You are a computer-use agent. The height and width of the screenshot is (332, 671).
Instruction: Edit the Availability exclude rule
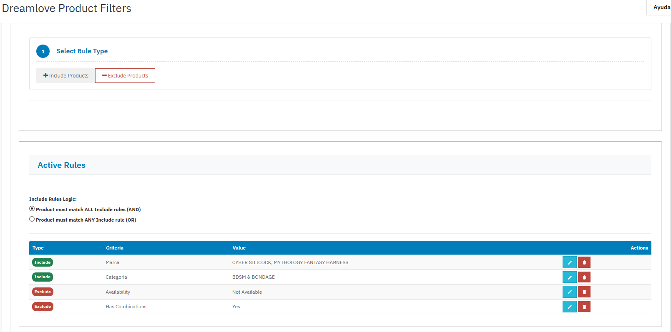(569, 292)
